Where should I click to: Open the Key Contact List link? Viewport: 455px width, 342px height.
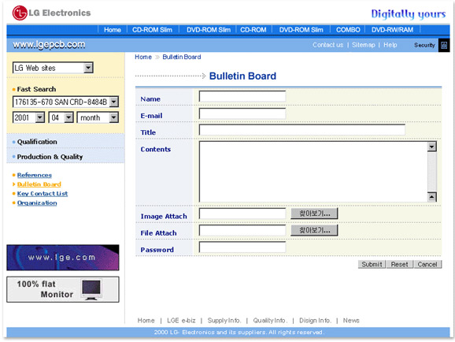[43, 194]
